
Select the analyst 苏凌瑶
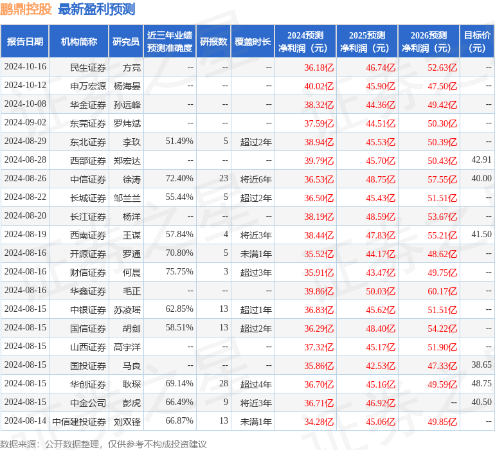(x=127, y=310)
